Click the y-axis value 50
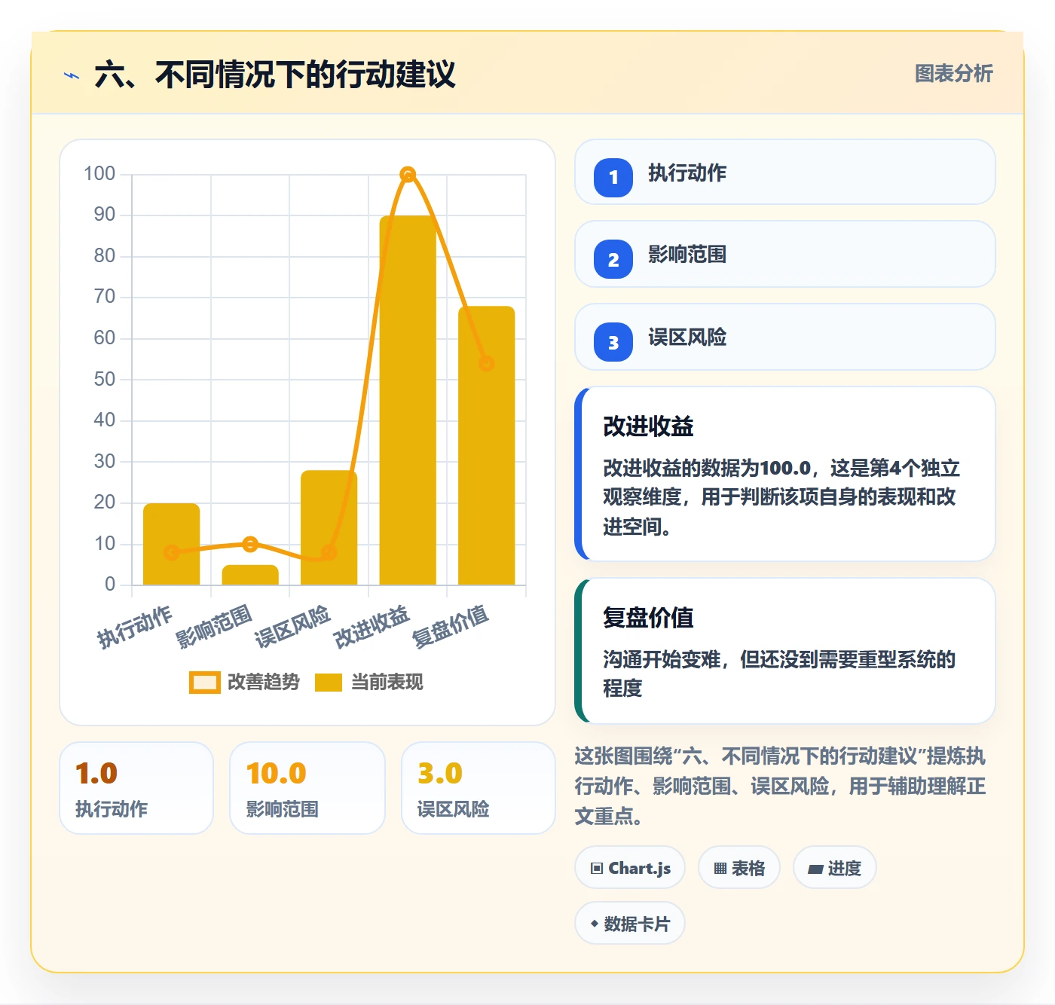 point(105,379)
